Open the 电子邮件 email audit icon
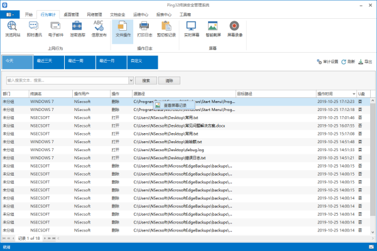The height and width of the screenshot is (251, 377). click(56, 29)
